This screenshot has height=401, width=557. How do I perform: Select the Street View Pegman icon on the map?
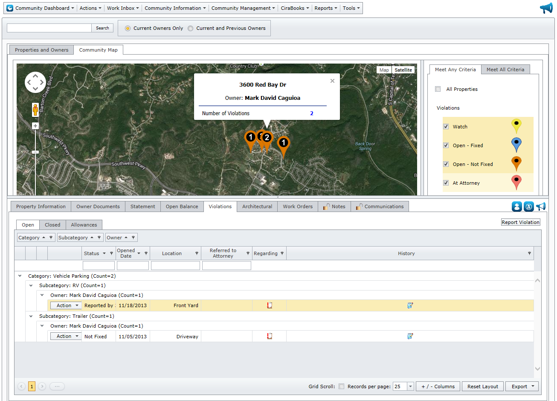[35, 110]
